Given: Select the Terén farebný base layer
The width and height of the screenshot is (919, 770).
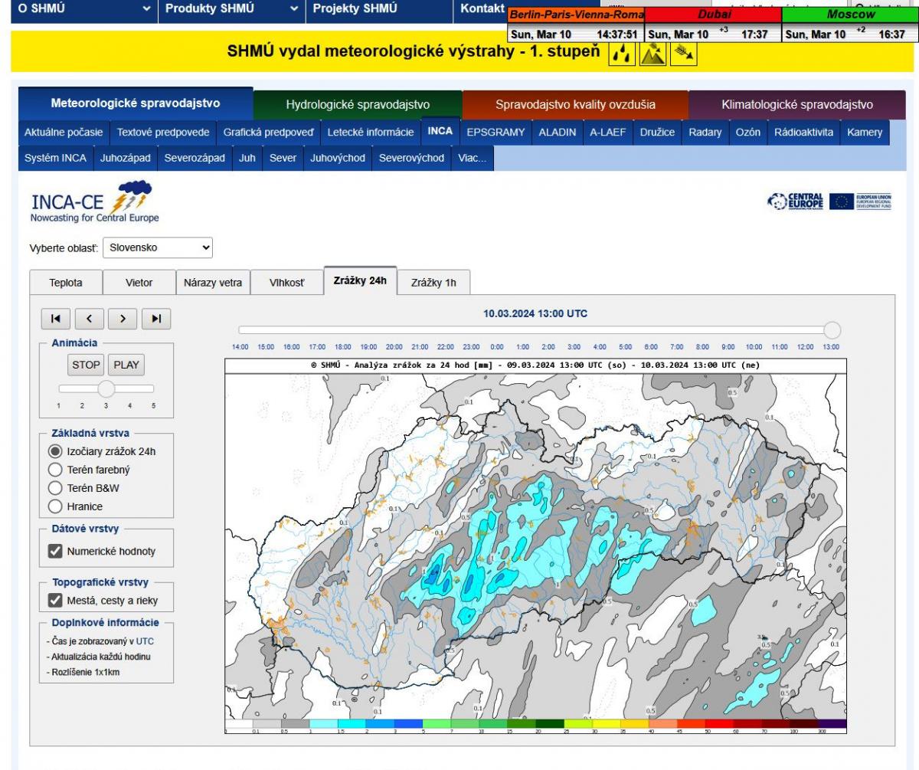Looking at the screenshot, I should (55, 469).
